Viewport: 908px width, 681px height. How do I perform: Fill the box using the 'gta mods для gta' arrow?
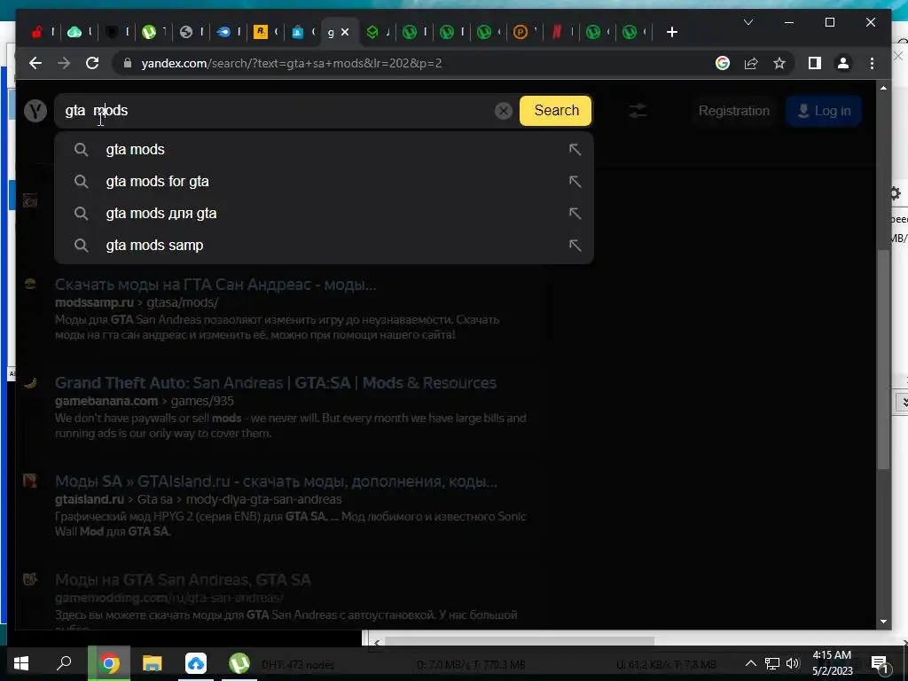575,213
